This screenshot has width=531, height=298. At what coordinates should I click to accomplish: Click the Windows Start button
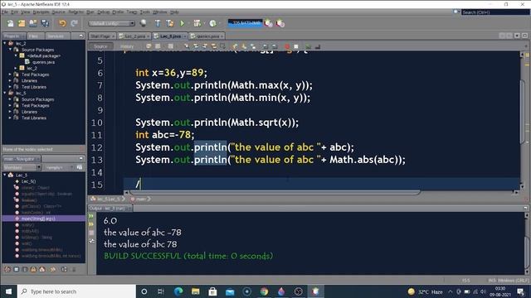8,291
